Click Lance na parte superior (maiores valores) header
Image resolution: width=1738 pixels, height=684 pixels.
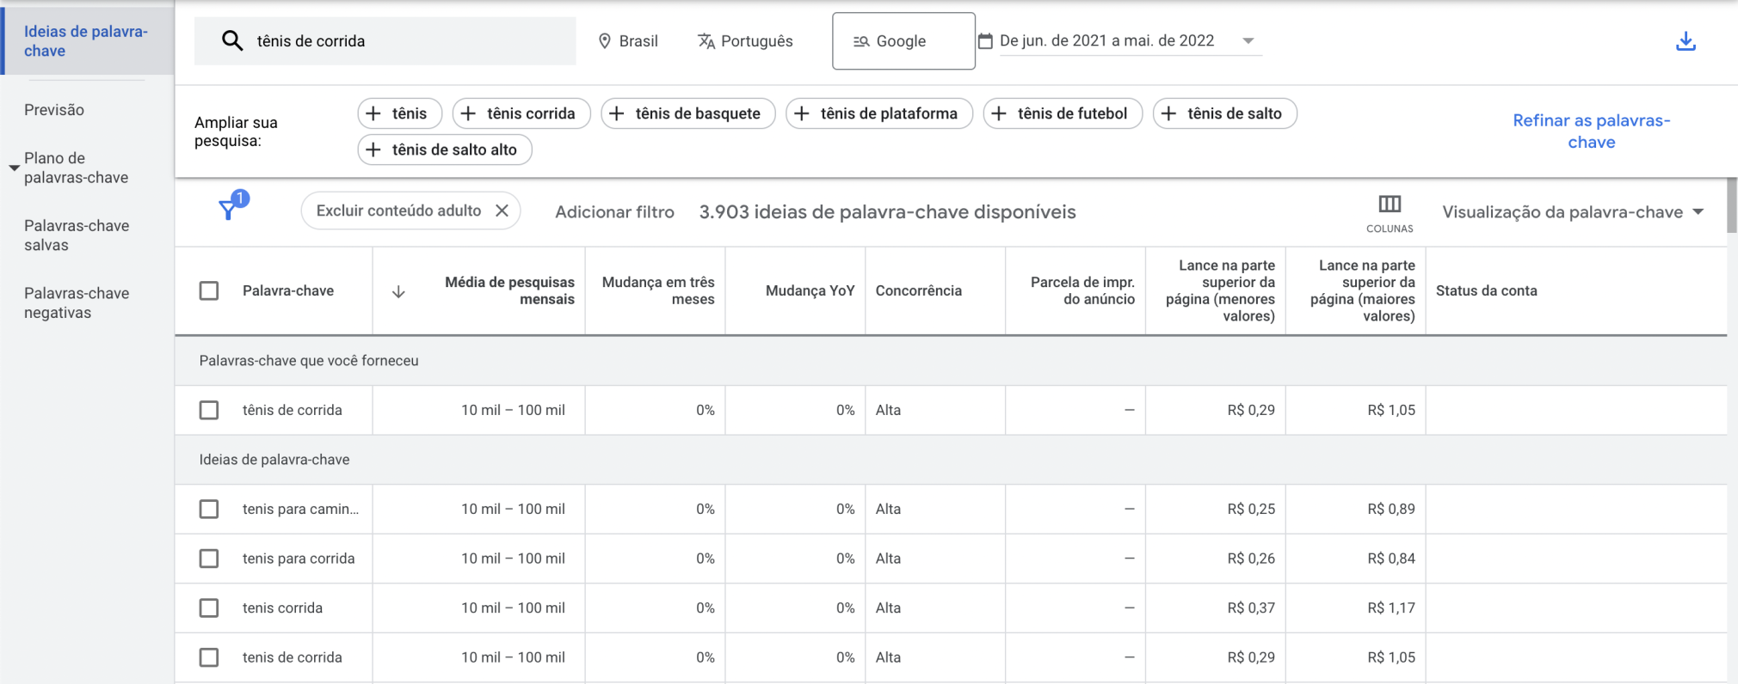coord(1362,290)
